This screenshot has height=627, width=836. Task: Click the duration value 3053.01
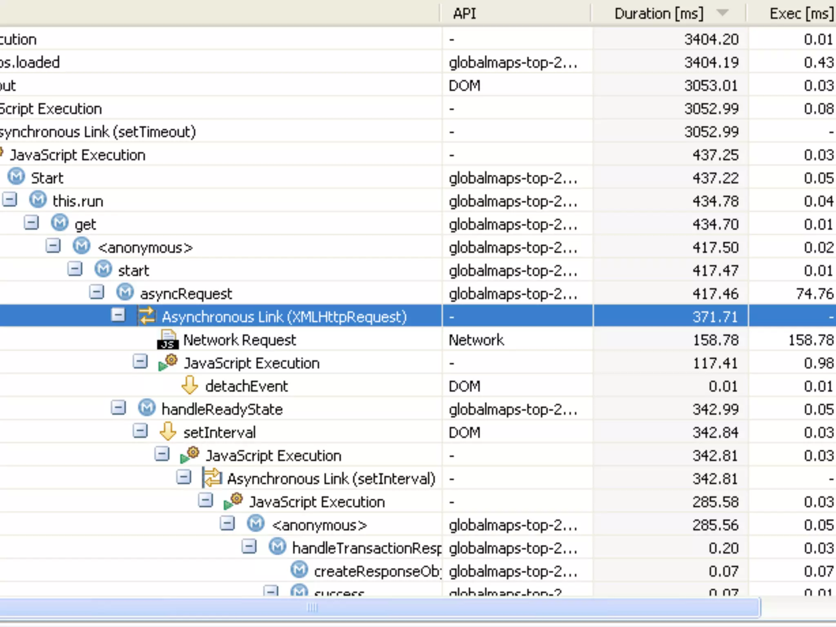(711, 86)
